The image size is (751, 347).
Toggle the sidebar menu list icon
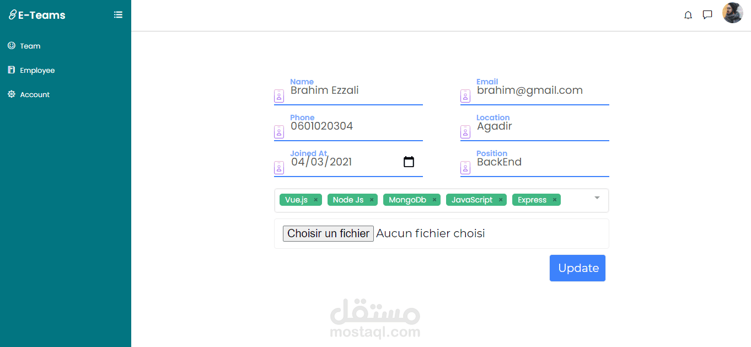click(x=118, y=15)
